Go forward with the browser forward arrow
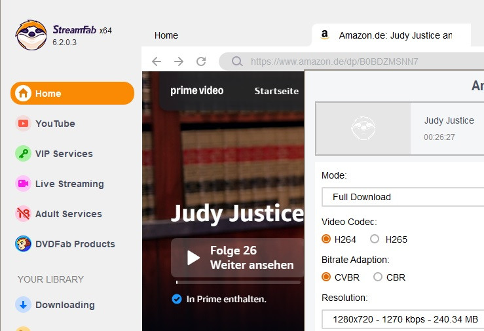This screenshot has height=331, width=484. click(x=179, y=61)
